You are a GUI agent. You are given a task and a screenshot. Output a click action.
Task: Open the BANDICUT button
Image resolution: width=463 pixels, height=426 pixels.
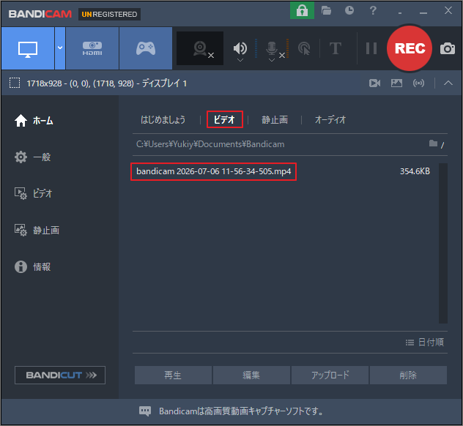point(60,375)
